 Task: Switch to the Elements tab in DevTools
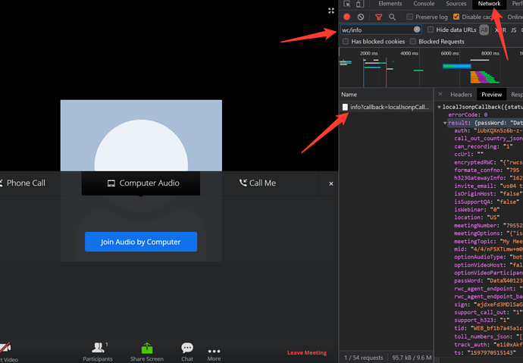390,4
